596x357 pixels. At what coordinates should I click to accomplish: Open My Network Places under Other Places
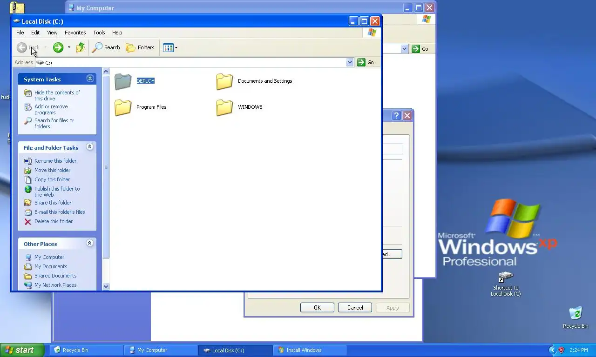coord(55,285)
